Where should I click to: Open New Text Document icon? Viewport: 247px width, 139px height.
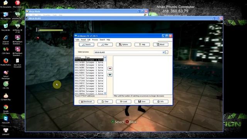click(17, 63)
